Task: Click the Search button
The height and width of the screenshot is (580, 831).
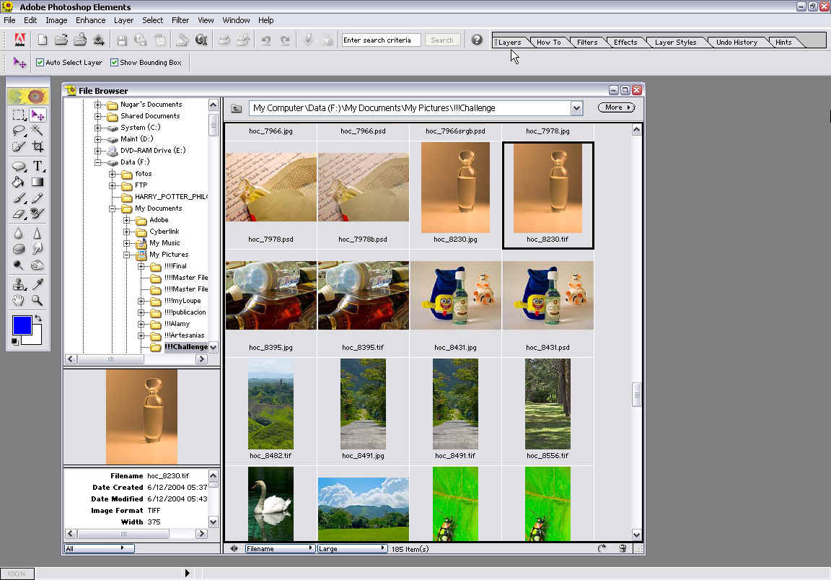Action: coord(442,40)
